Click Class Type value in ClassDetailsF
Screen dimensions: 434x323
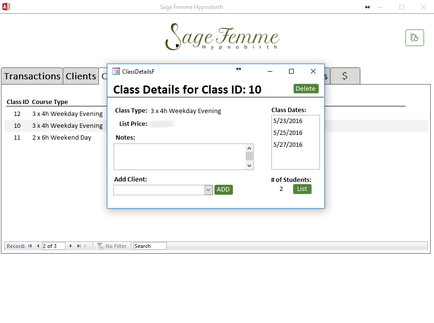point(186,111)
